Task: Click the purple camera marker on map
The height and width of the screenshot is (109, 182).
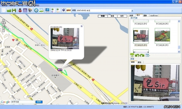Action: pyautogui.click(x=60, y=70)
